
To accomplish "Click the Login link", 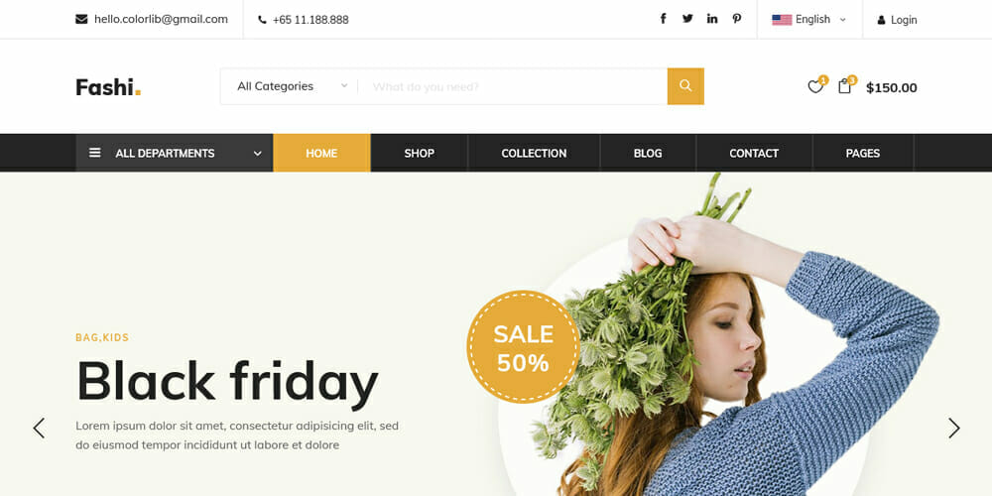I will [x=897, y=20].
